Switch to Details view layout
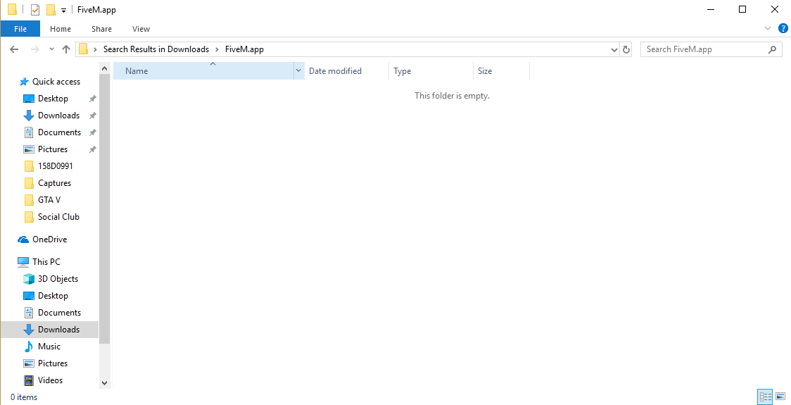Image resolution: width=791 pixels, height=405 pixels. (x=765, y=397)
